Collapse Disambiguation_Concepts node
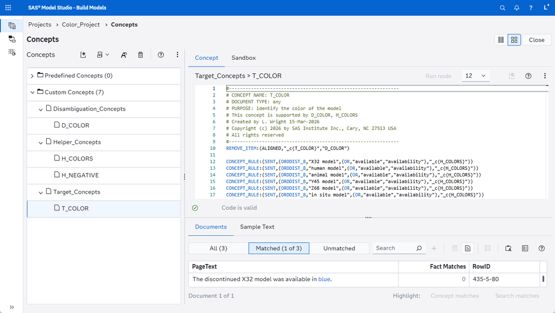 click(x=41, y=109)
